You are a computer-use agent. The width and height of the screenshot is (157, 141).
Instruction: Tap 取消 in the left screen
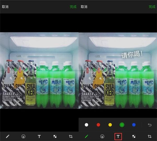5,7
